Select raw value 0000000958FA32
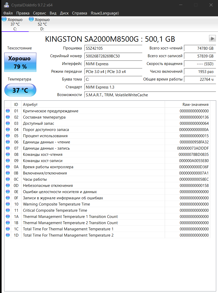The width and height of the screenshot is (218, 293). (194, 142)
